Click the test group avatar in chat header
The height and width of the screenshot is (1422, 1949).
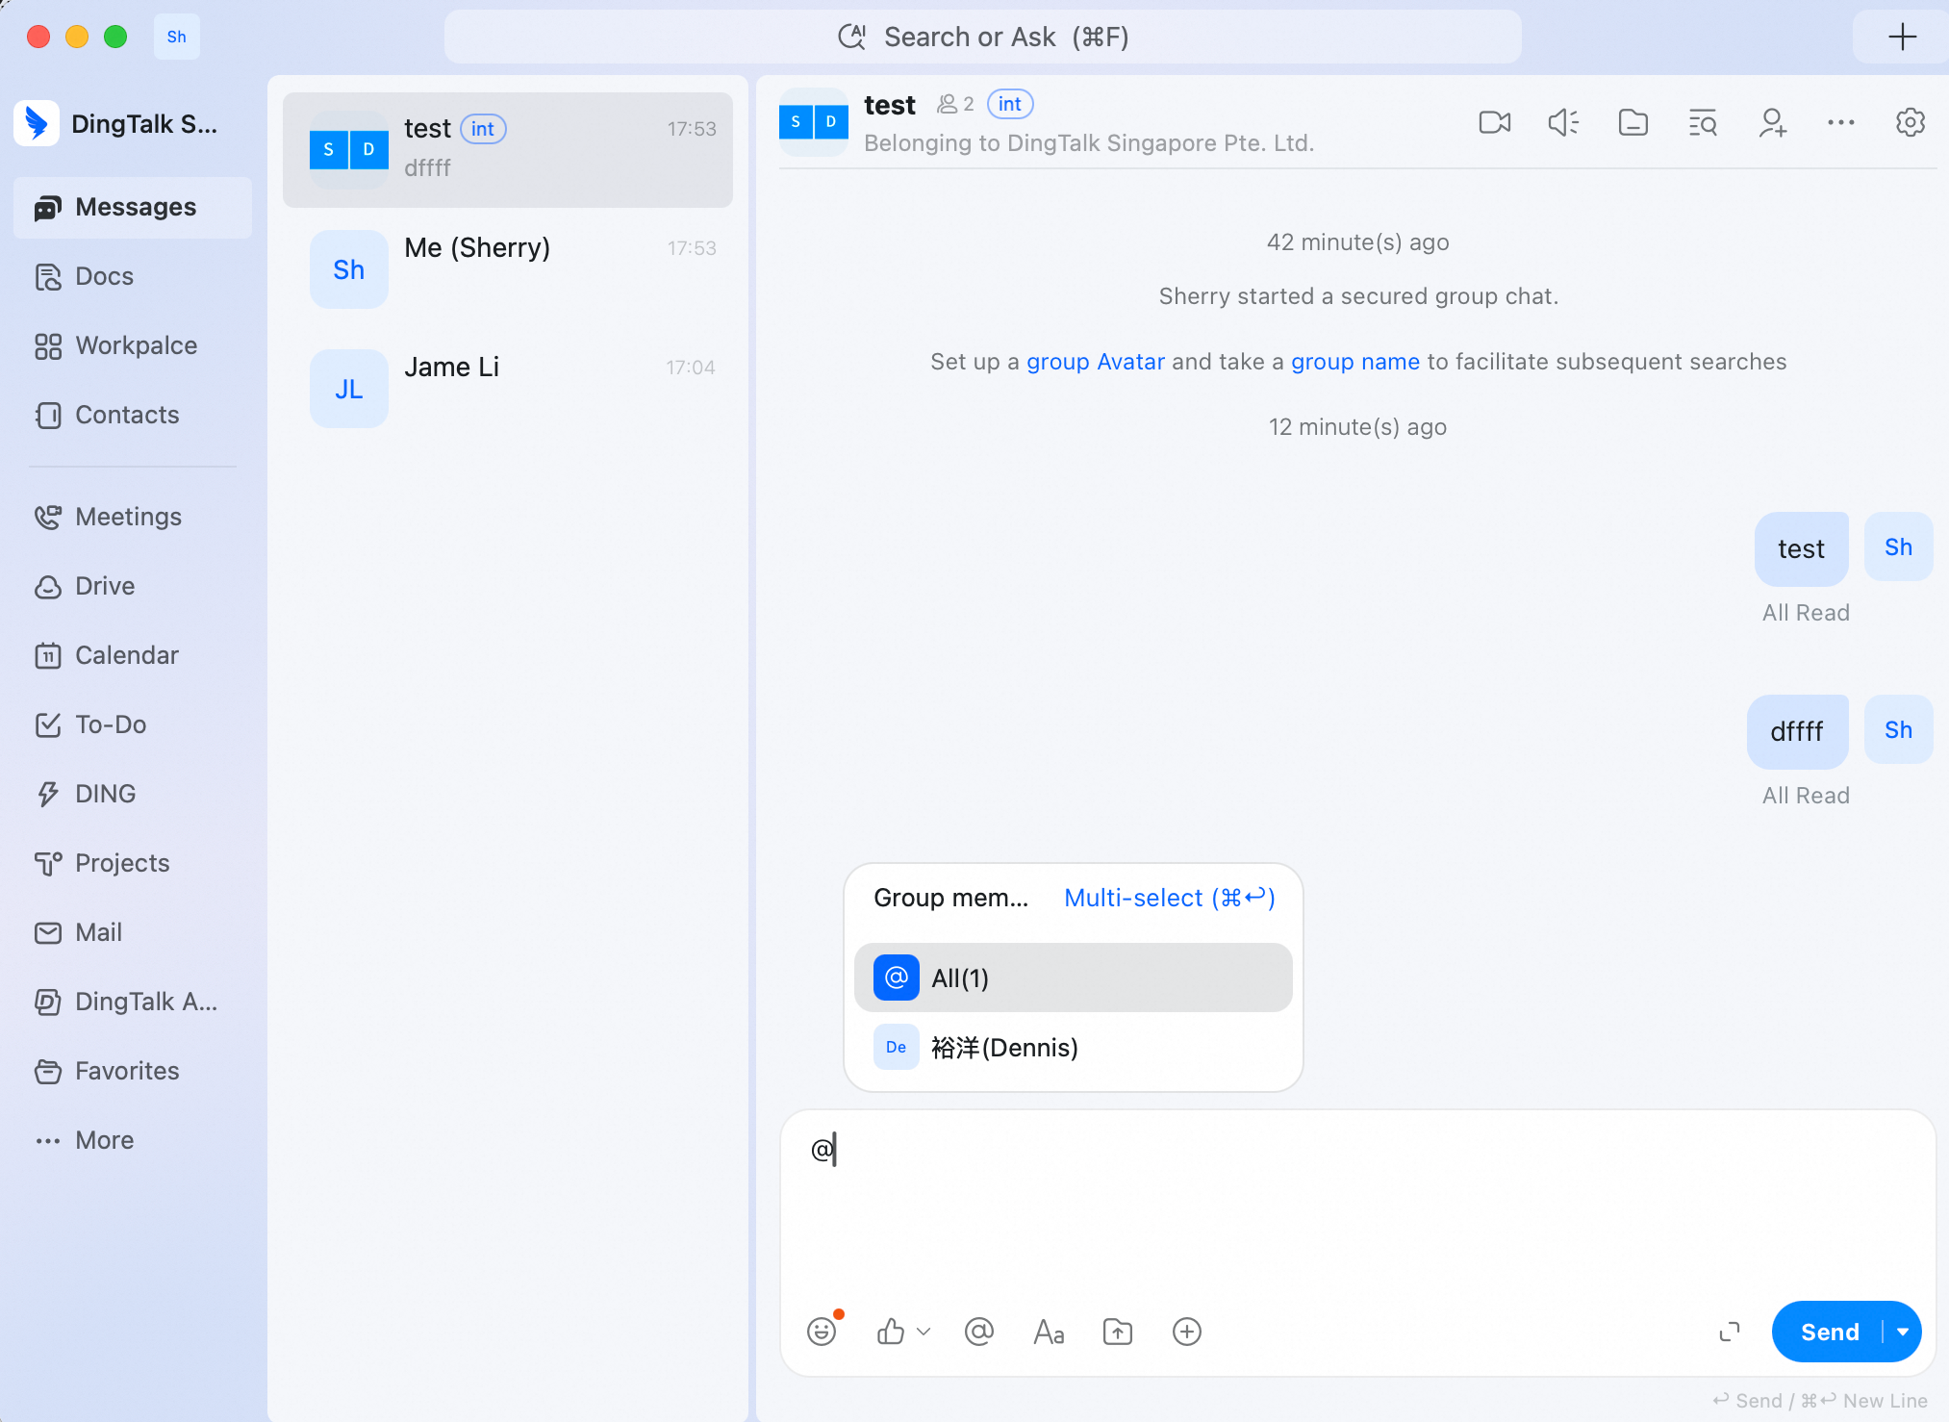814,122
